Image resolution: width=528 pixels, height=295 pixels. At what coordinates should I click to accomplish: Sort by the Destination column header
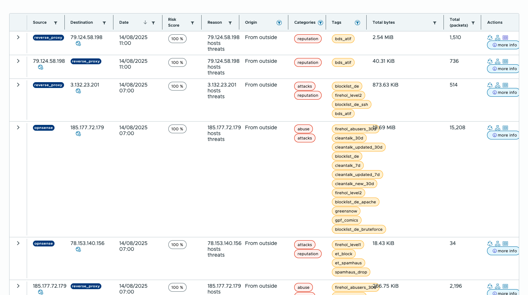click(82, 22)
